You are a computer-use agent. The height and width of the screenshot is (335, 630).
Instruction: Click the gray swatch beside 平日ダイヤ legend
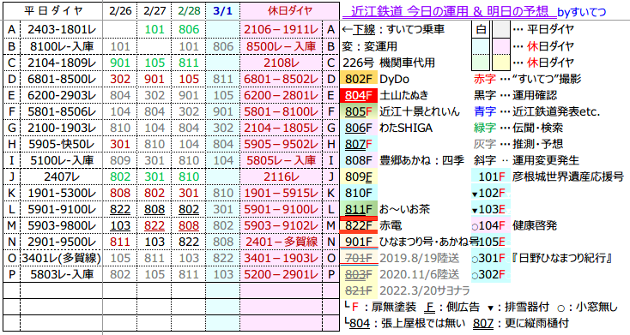click(500, 30)
